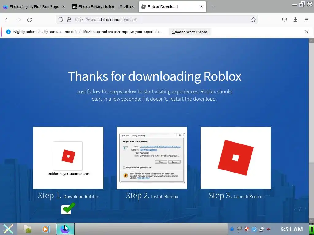Click the blue info icon in notification bar
314x235 pixels.
[x=8, y=32]
